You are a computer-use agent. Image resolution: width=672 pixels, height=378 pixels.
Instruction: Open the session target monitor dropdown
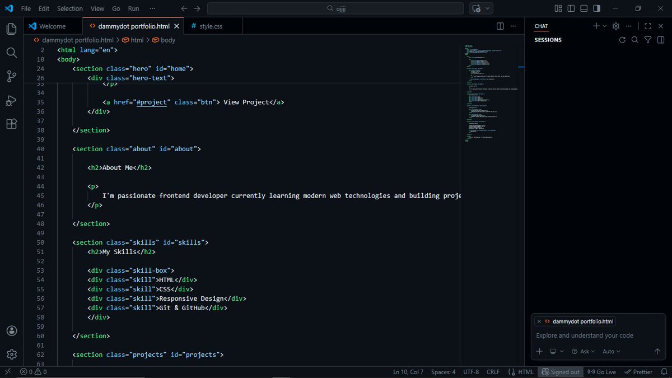(x=557, y=351)
